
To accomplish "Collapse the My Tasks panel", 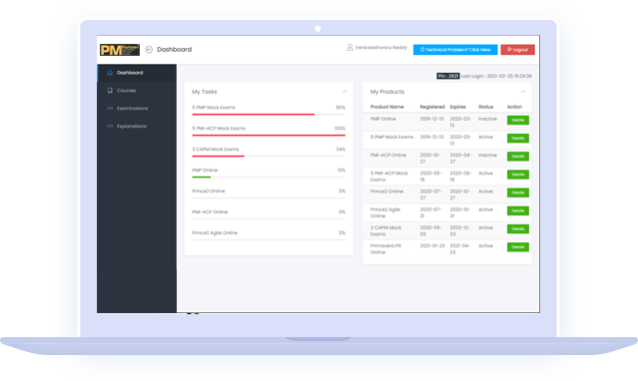I will (344, 92).
